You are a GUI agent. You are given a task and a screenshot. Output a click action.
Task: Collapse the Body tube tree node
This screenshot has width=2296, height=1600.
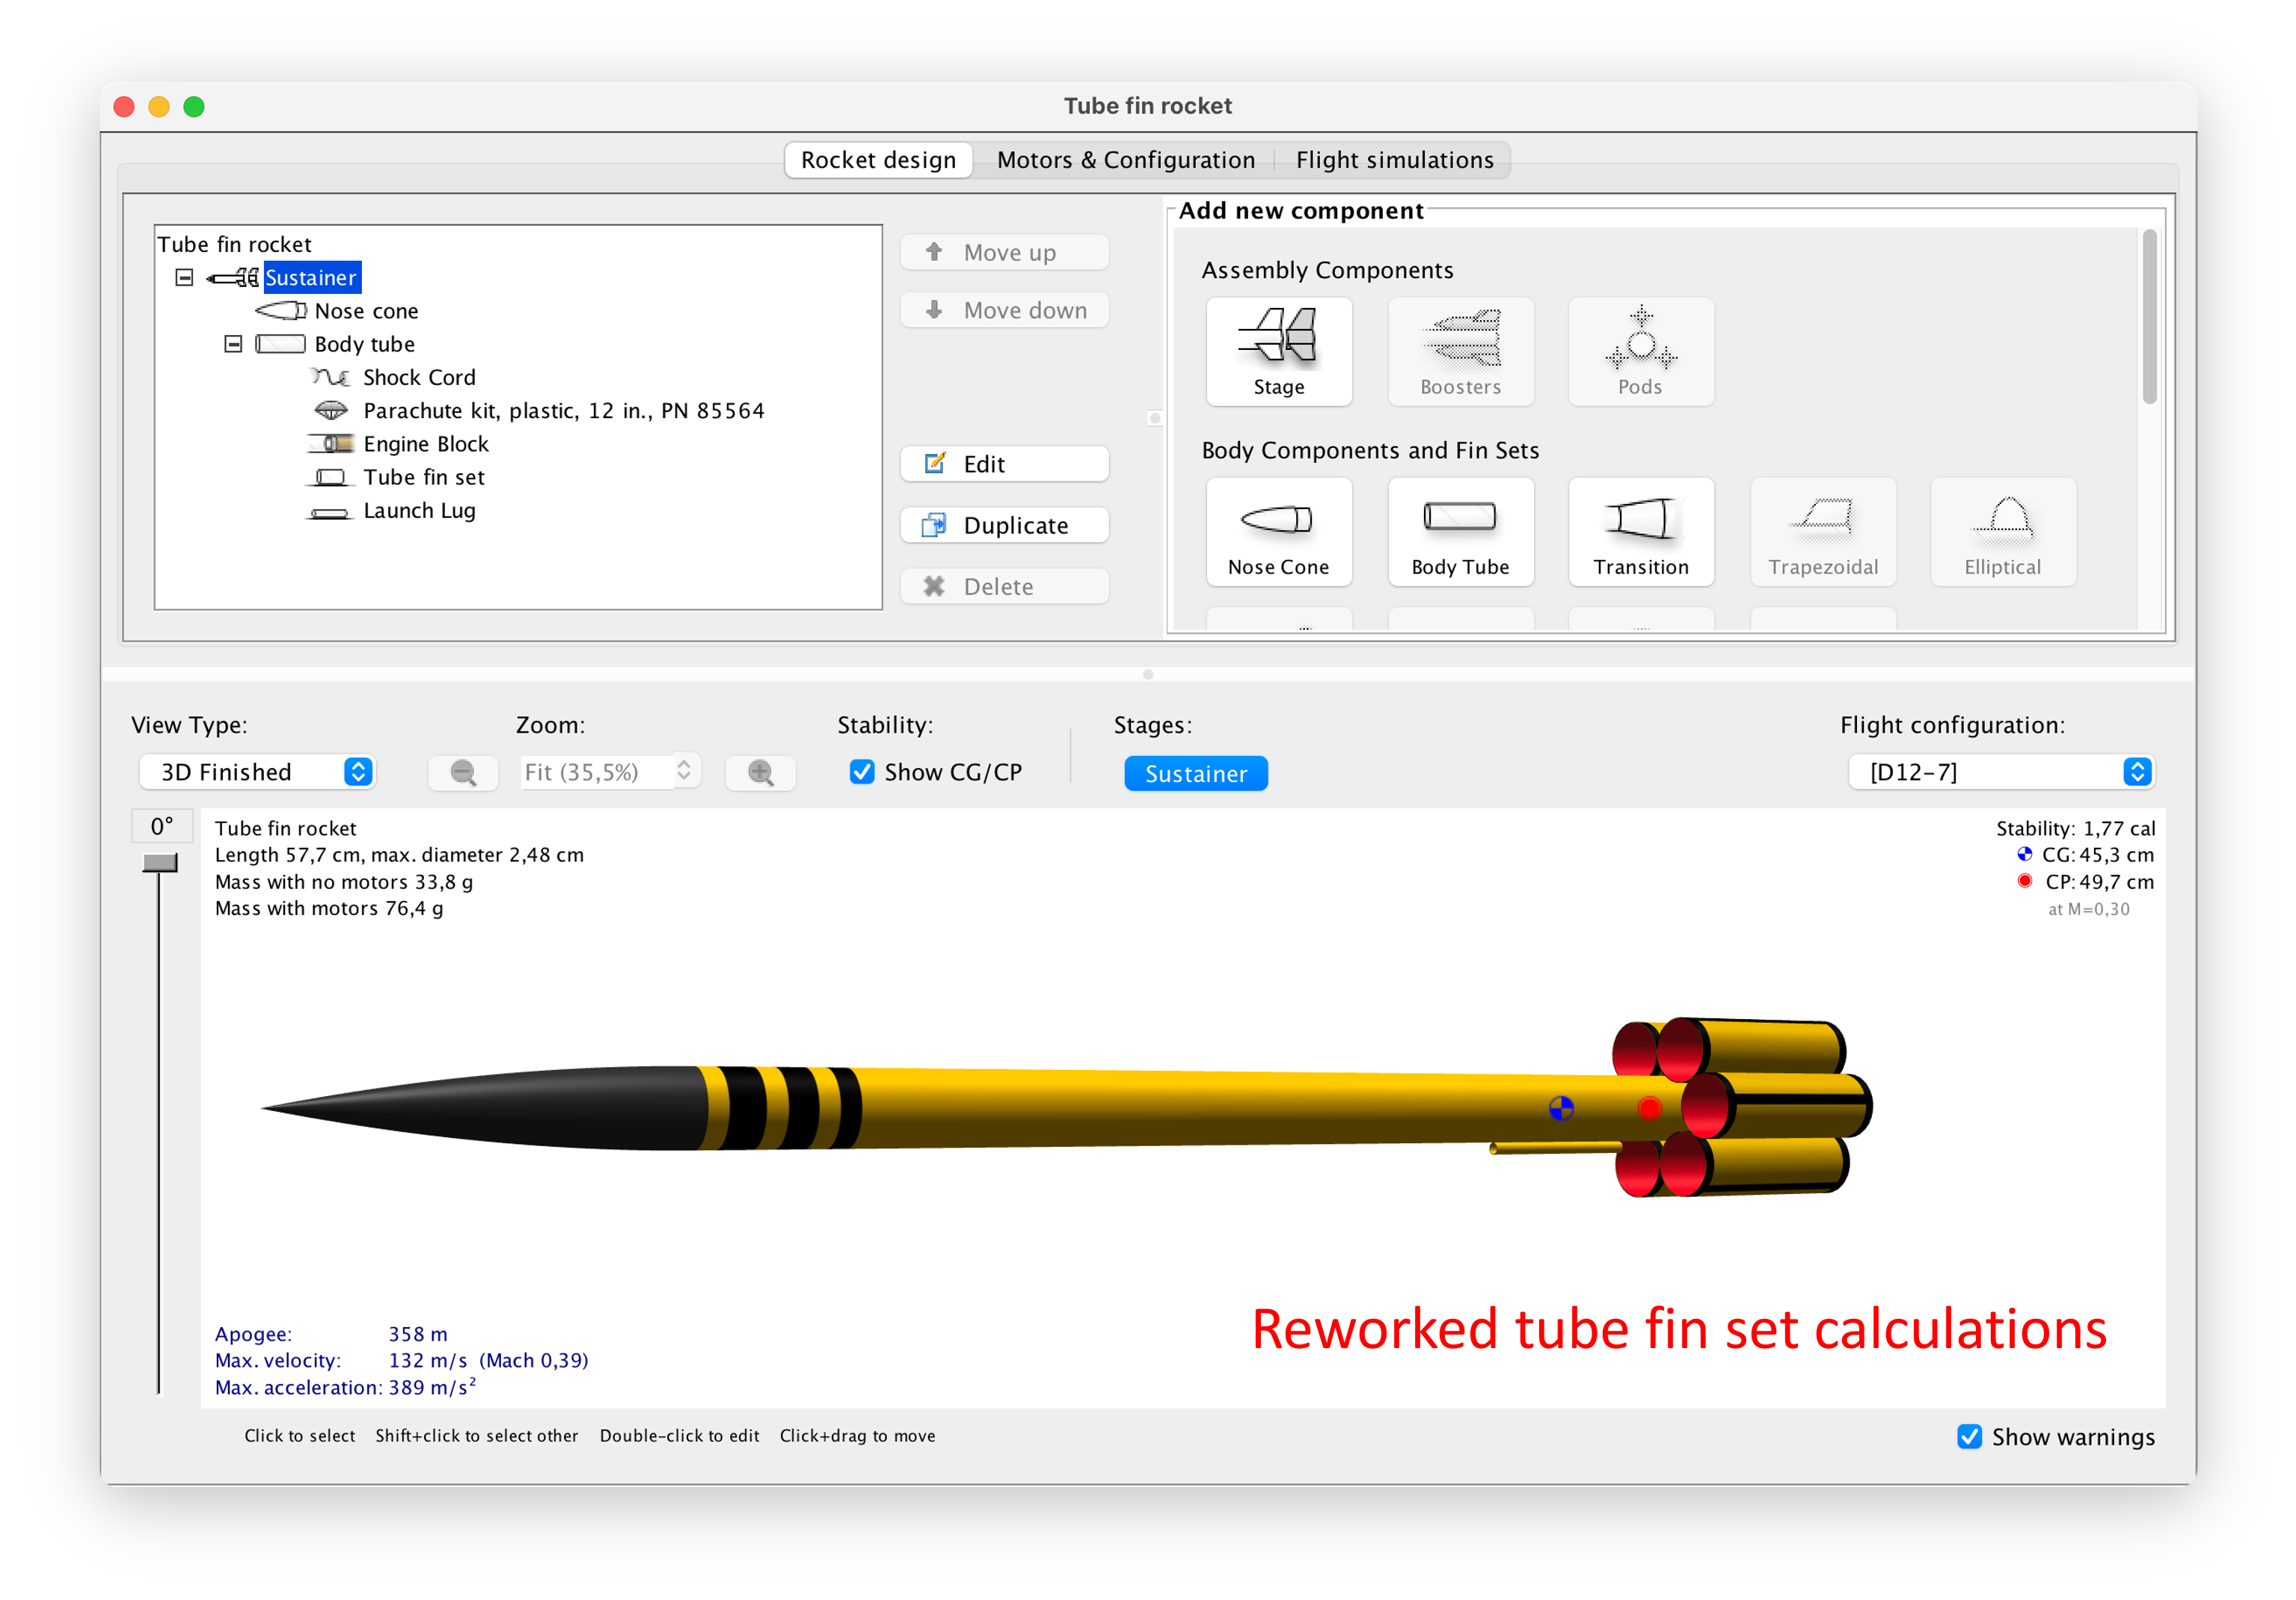[x=233, y=344]
